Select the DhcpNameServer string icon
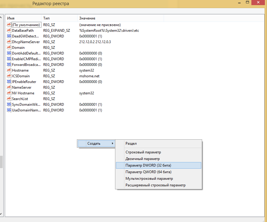Screen dimensions: 267x222 (x=9, y=42)
